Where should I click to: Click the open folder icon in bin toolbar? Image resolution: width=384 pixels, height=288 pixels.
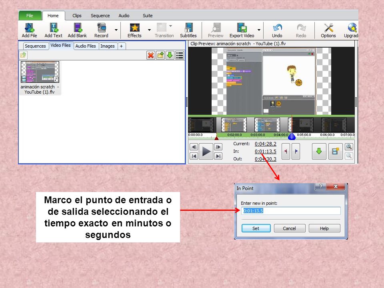click(x=23, y=55)
